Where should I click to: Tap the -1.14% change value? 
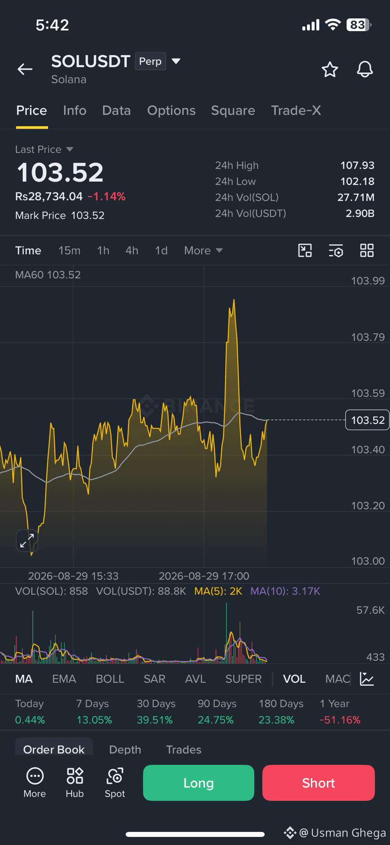(x=107, y=197)
